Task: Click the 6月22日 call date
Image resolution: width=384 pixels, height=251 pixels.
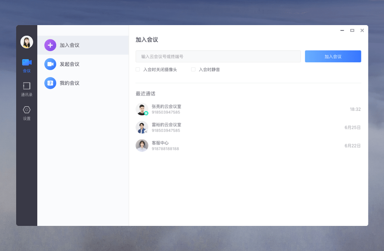Action: click(353, 146)
